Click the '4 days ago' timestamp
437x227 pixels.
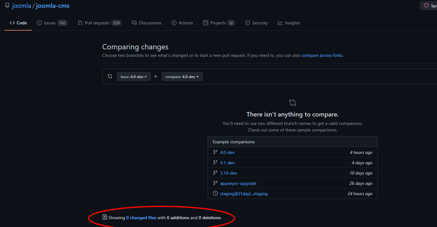pos(362,163)
